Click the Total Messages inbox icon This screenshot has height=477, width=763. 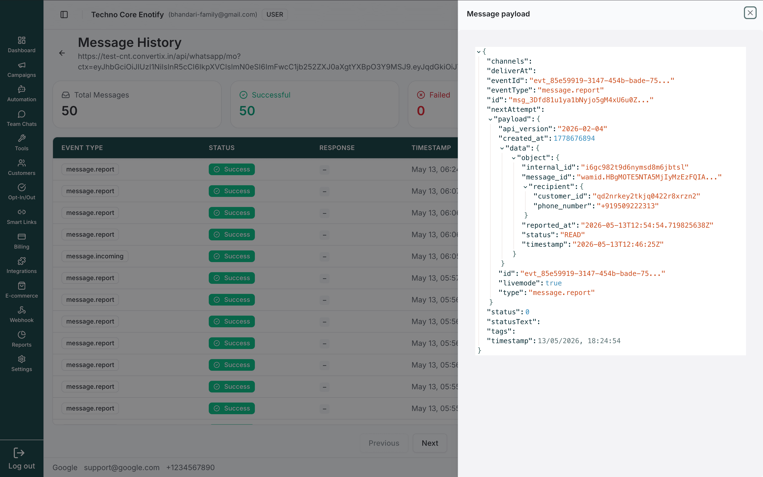point(66,95)
